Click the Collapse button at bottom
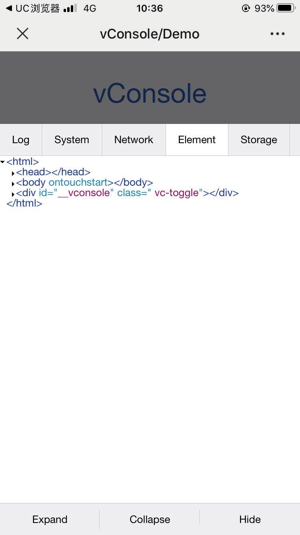300x535 pixels. [150, 519]
